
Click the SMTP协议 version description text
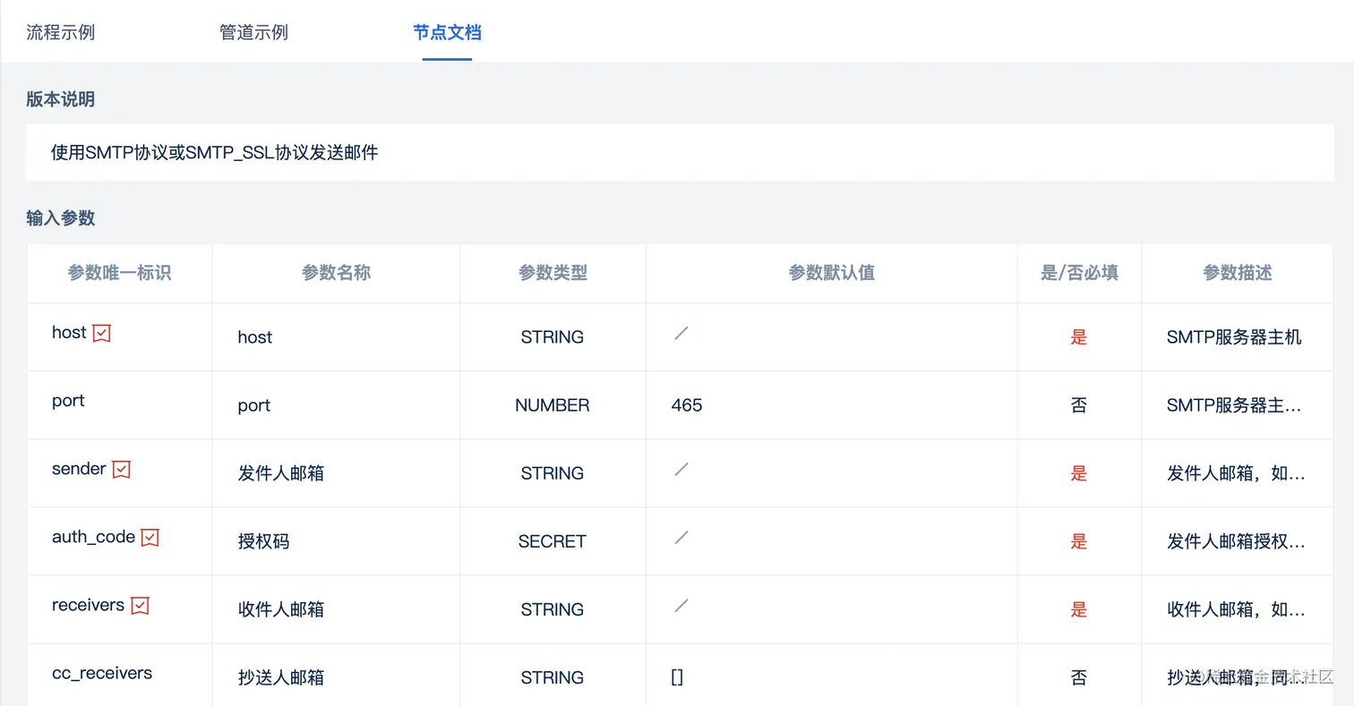pos(215,153)
